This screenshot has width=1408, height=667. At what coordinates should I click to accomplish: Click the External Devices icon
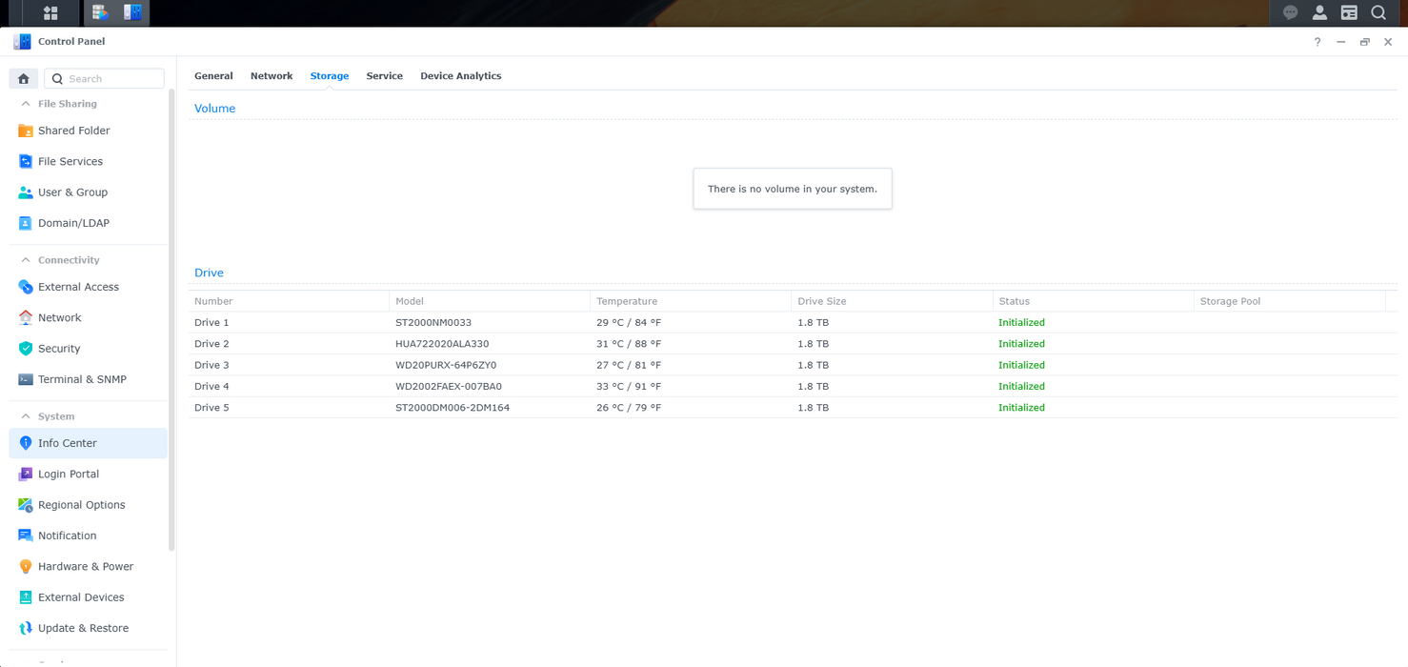pos(26,597)
